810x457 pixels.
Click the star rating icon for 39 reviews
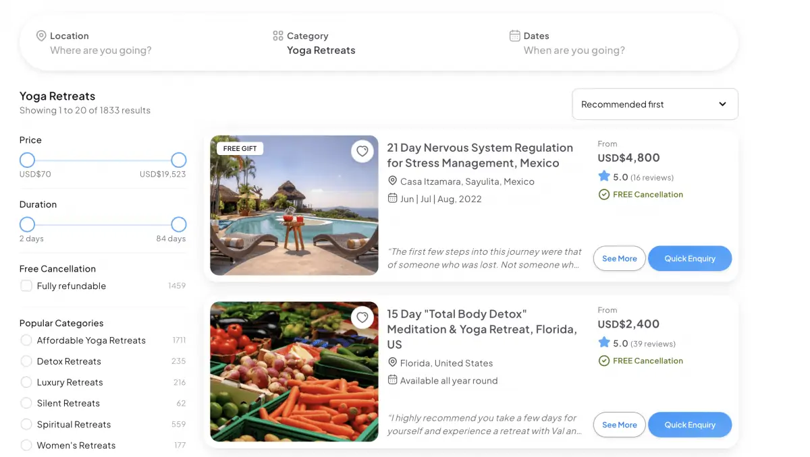[604, 343]
